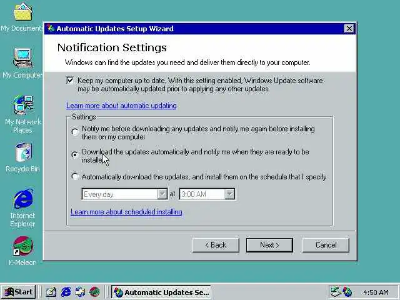This screenshot has height=300, width=400.
Task: Click the Automatic Updates tray icon
Action: coord(347,292)
